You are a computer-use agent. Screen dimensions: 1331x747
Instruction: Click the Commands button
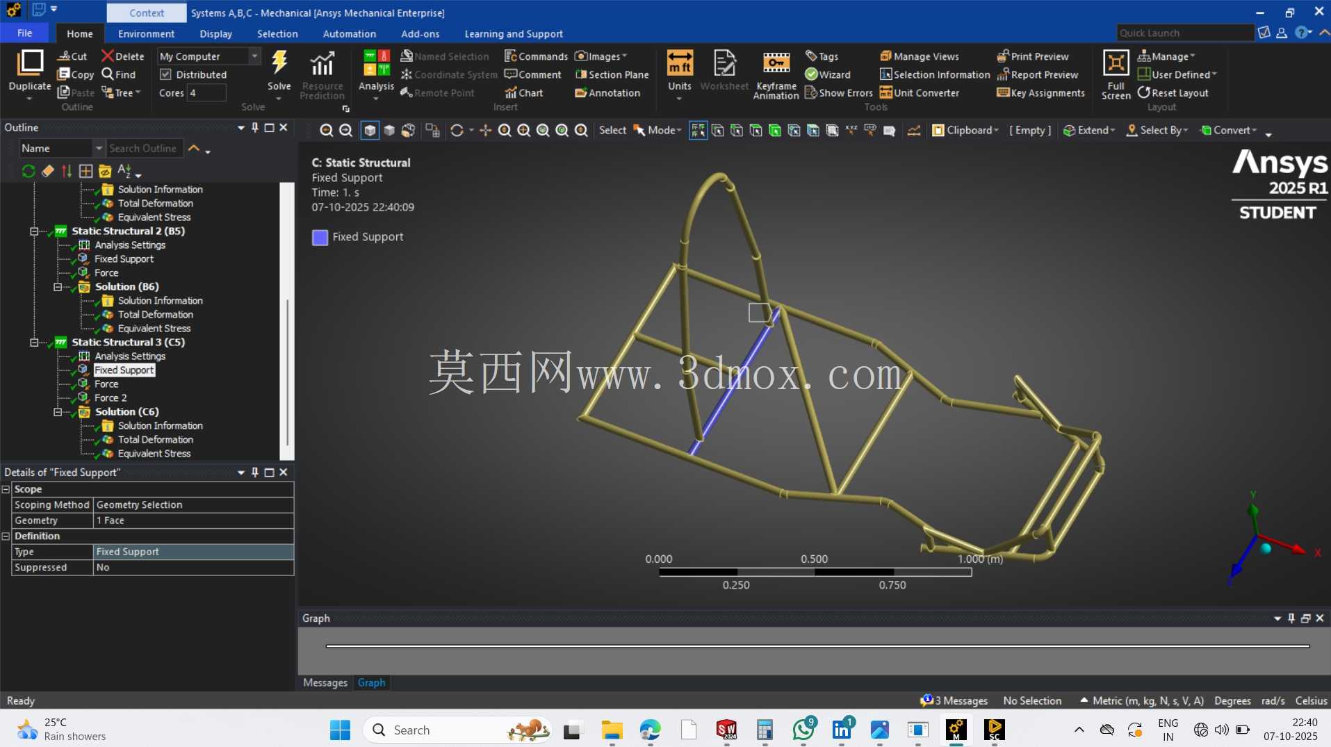(x=536, y=56)
